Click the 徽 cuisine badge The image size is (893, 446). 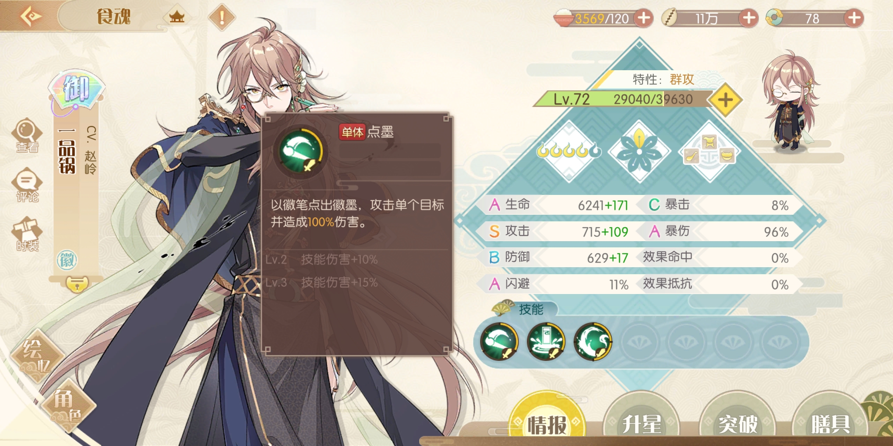tap(67, 260)
